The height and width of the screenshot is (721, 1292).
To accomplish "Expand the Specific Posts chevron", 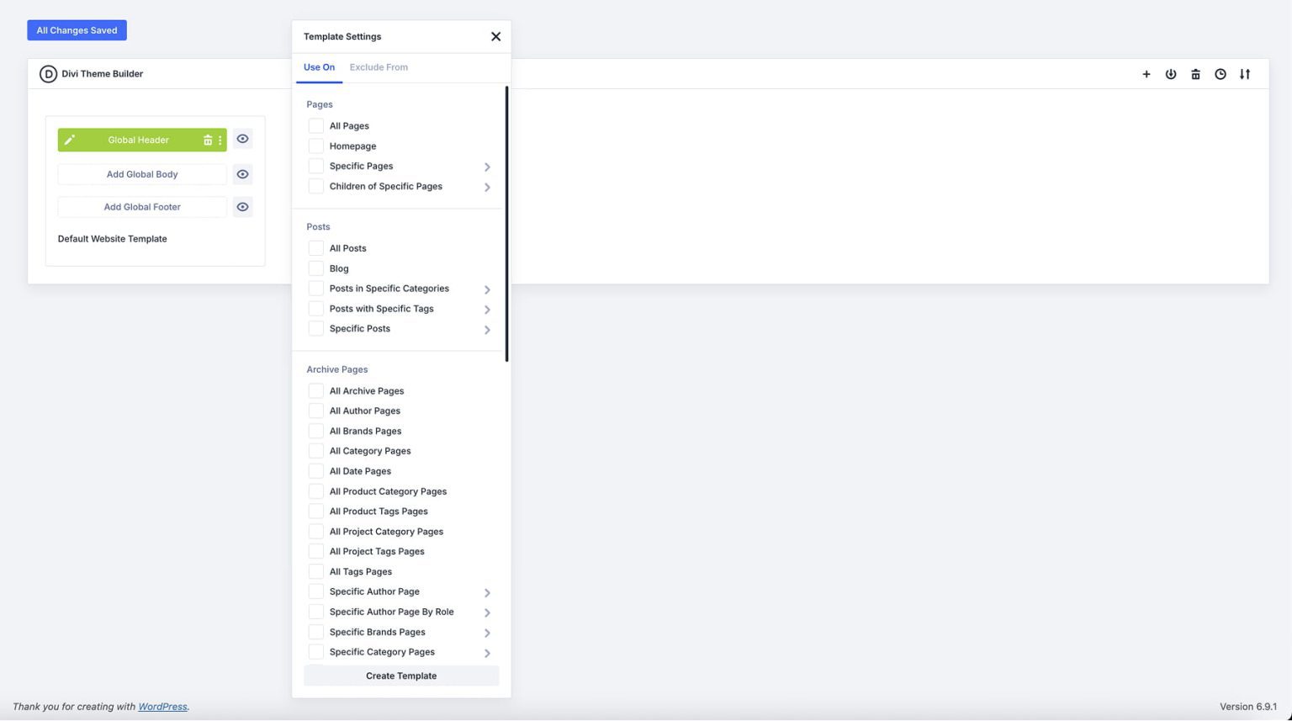I will pyautogui.click(x=487, y=330).
